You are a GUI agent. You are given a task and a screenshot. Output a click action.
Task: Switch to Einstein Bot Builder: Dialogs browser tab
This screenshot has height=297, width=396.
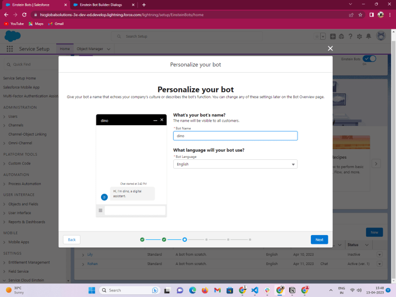[101, 5]
